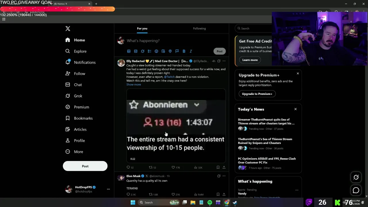Open news: PC Optimizers AllSkill and FPS_Reese Clash
The width and height of the screenshot is (368, 207).
click(x=267, y=160)
